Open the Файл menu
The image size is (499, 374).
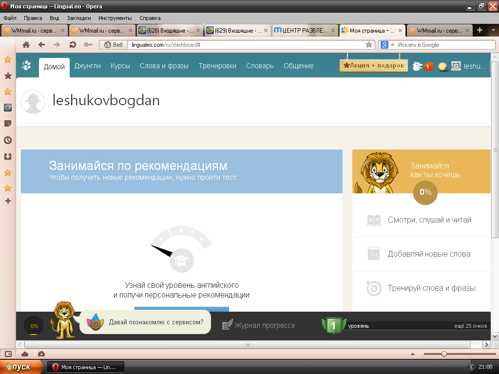click(x=10, y=18)
